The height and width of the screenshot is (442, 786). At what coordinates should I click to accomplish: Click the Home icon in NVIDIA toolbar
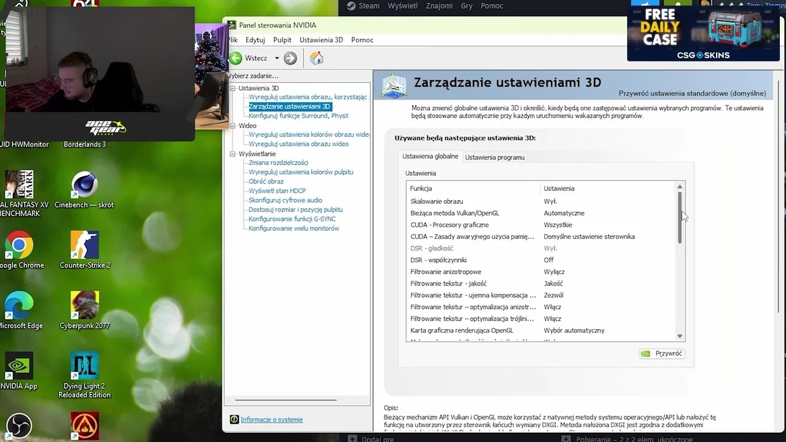316,58
